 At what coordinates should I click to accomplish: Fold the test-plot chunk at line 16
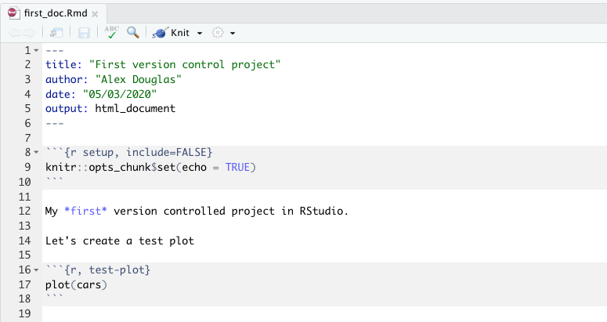point(37,270)
